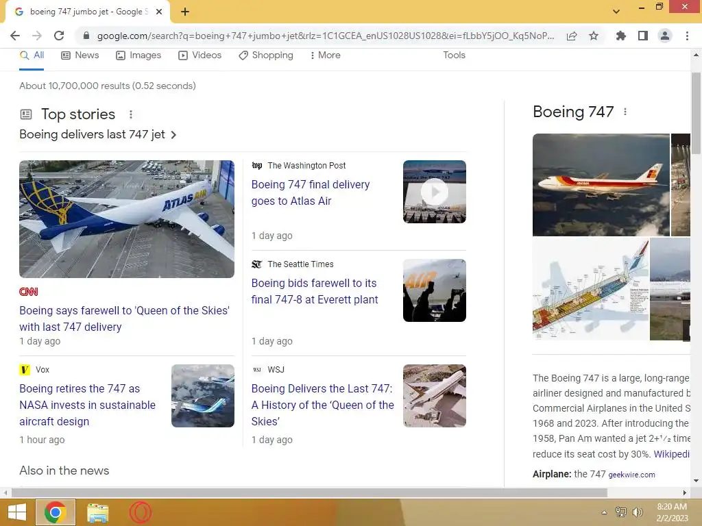Image resolution: width=702 pixels, height=526 pixels.
Task: Open Vox aircraft design thumbnail
Action: pos(203,396)
